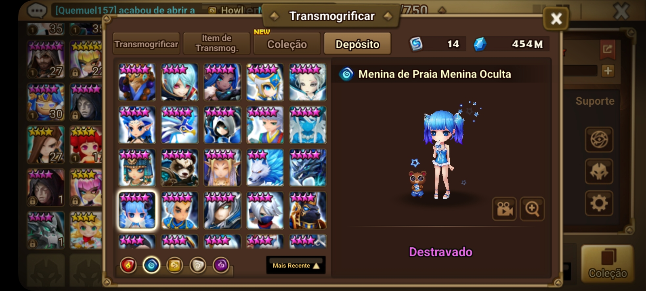
Task: Close the Transmogrificar window
Action: point(556,19)
